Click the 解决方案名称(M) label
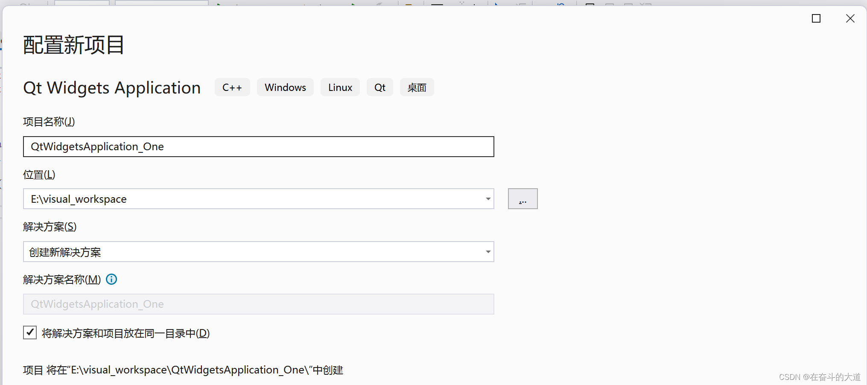Screen dimensions: 867x385 pyautogui.click(x=62, y=280)
